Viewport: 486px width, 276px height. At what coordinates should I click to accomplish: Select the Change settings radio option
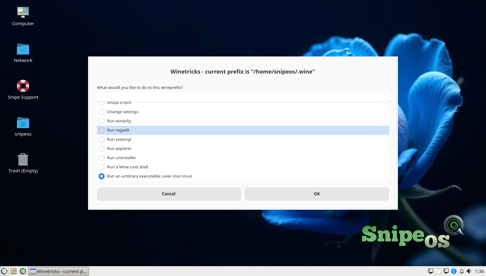pyautogui.click(x=102, y=112)
